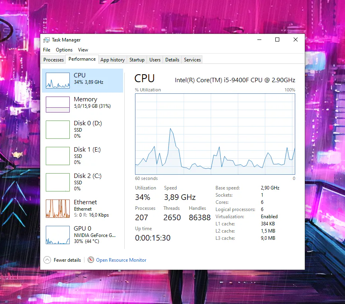Open the Options menu
The width and height of the screenshot is (345, 304).
[64, 50]
